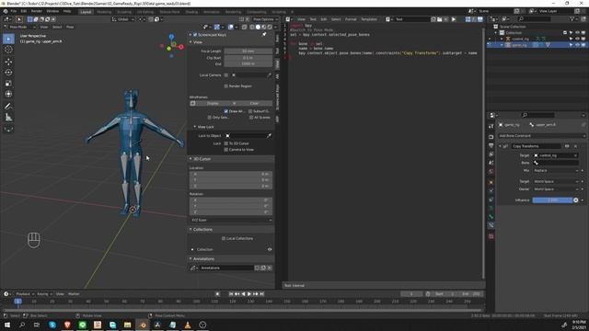The height and width of the screenshot is (331, 589).
Task: Open the XYZ Euler rotation mode dropdown
Action: click(231, 220)
